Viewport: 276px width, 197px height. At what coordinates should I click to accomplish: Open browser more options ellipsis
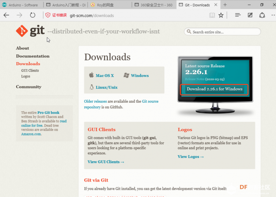[x=273, y=15]
